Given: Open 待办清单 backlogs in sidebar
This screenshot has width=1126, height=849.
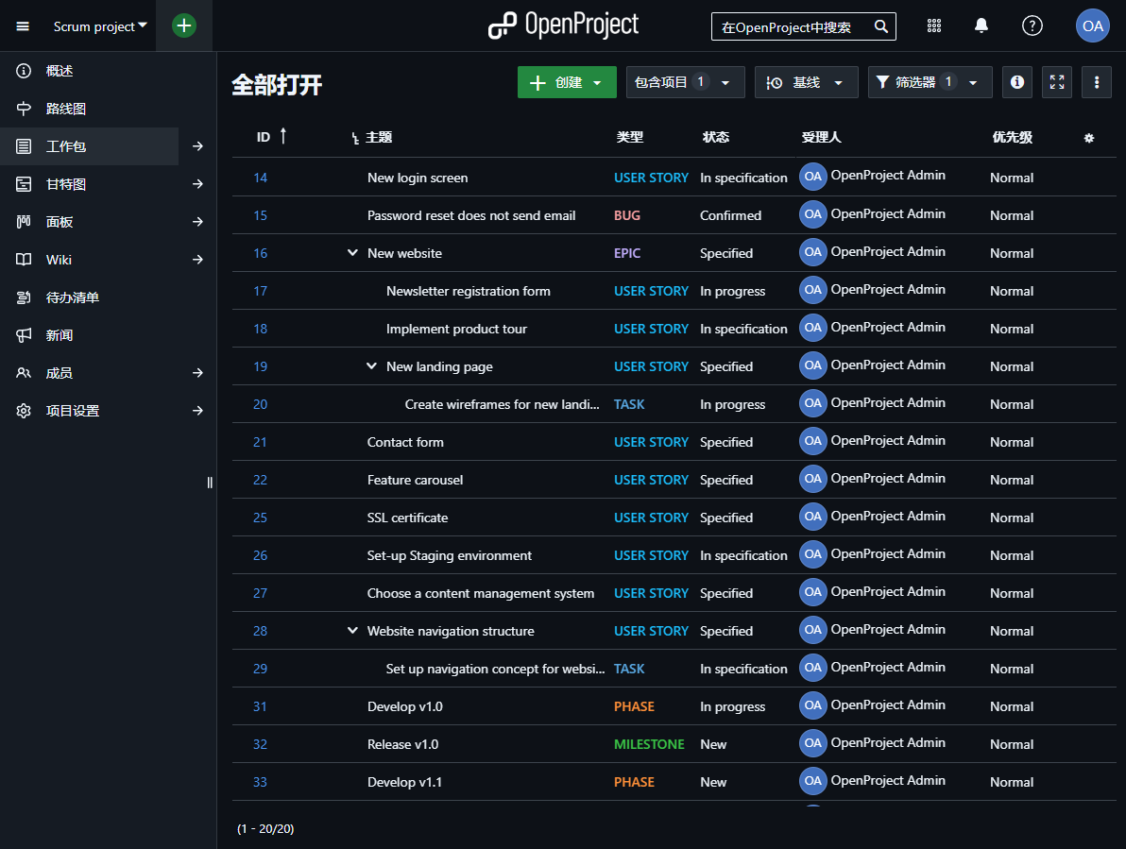Looking at the screenshot, I should pos(72,297).
